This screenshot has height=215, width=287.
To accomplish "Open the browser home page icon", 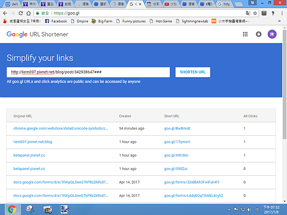I will [x=29, y=13].
